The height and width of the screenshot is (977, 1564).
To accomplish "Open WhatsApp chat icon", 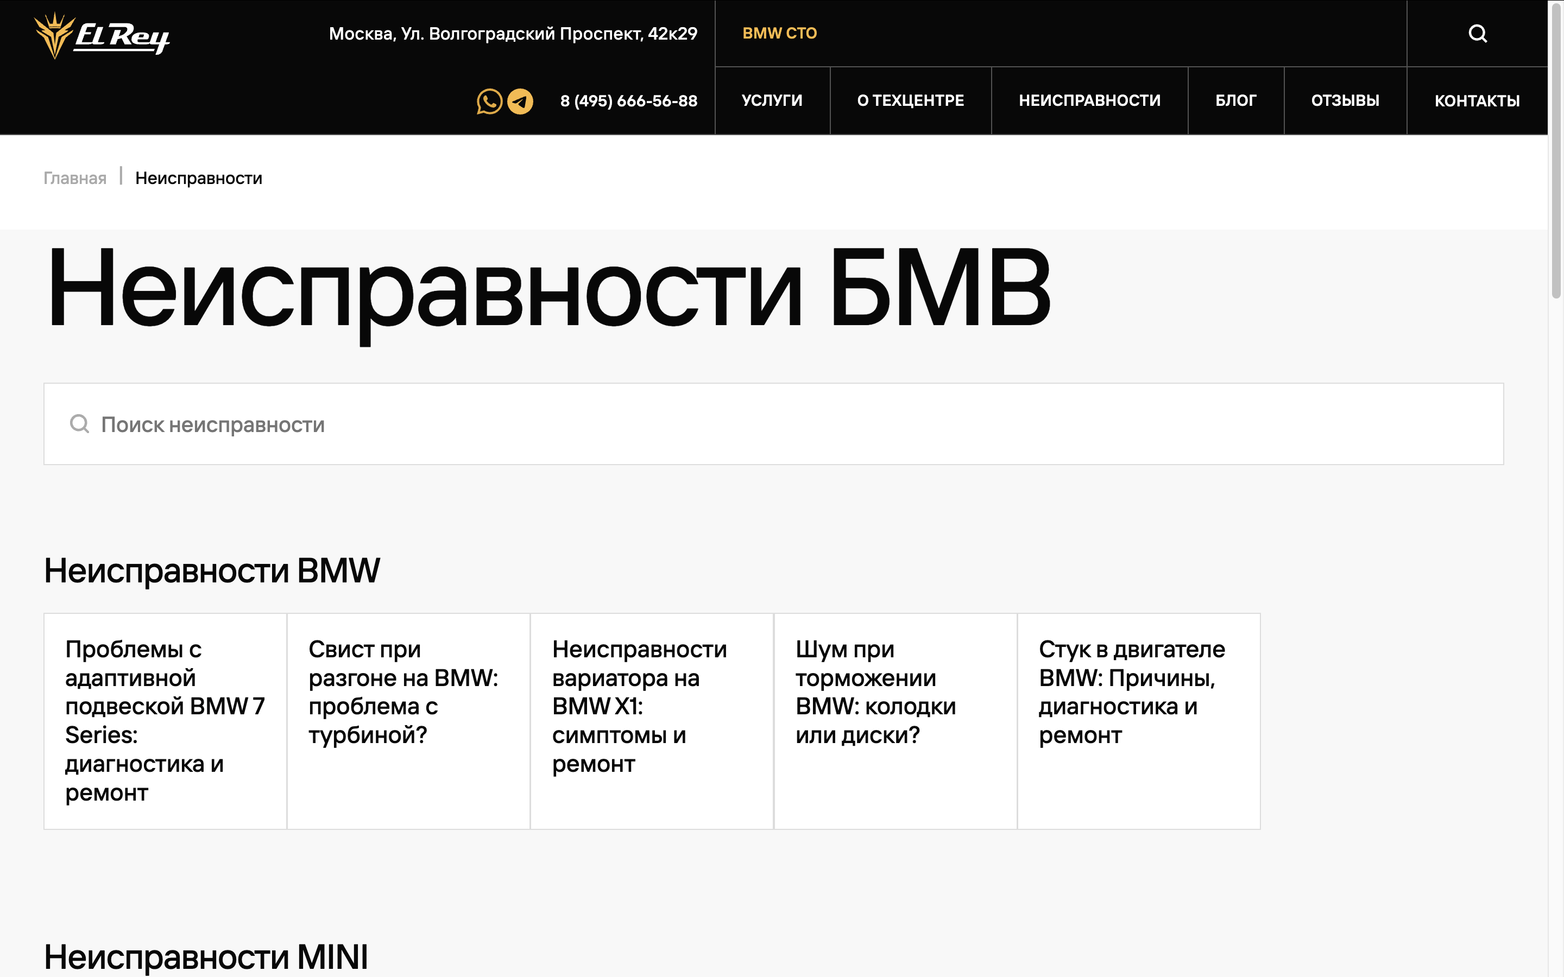I will [489, 101].
